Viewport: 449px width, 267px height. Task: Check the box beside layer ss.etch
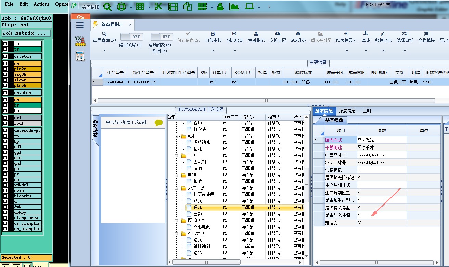click(5, 93)
